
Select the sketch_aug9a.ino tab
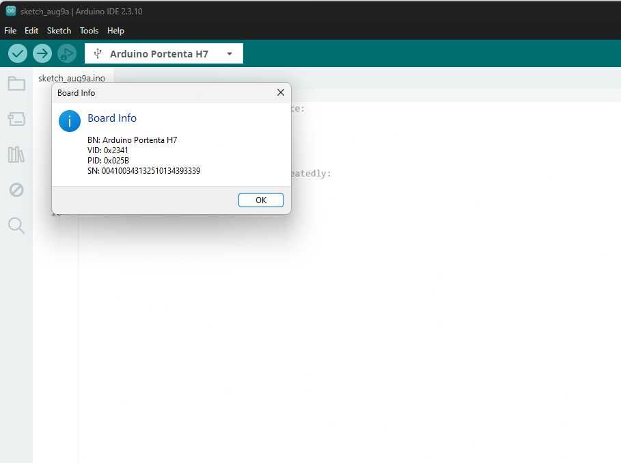click(x=72, y=78)
